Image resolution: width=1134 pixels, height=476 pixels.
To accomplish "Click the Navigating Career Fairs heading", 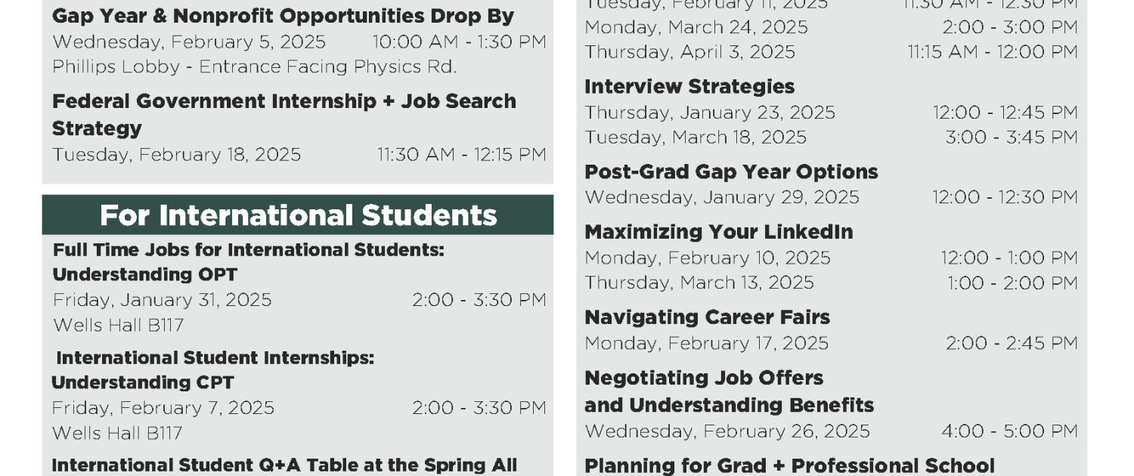I will point(707,317).
